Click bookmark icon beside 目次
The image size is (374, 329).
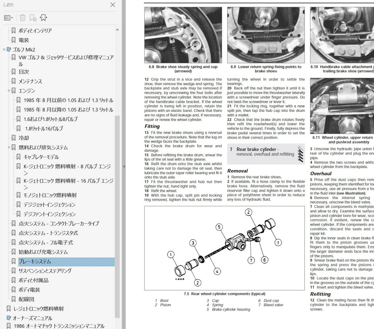click(13, 72)
